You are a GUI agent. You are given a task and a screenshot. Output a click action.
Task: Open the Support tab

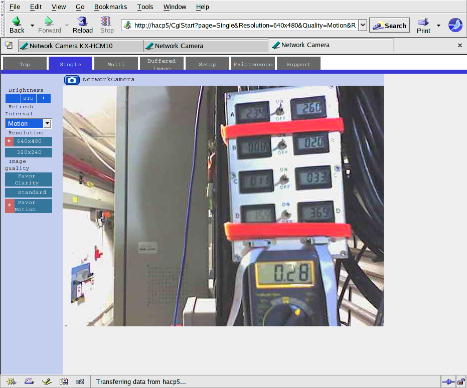(x=298, y=64)
